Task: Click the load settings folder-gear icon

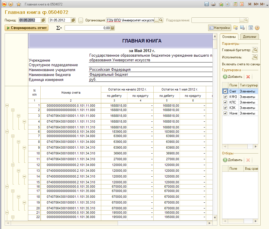Action: (236, 28)
